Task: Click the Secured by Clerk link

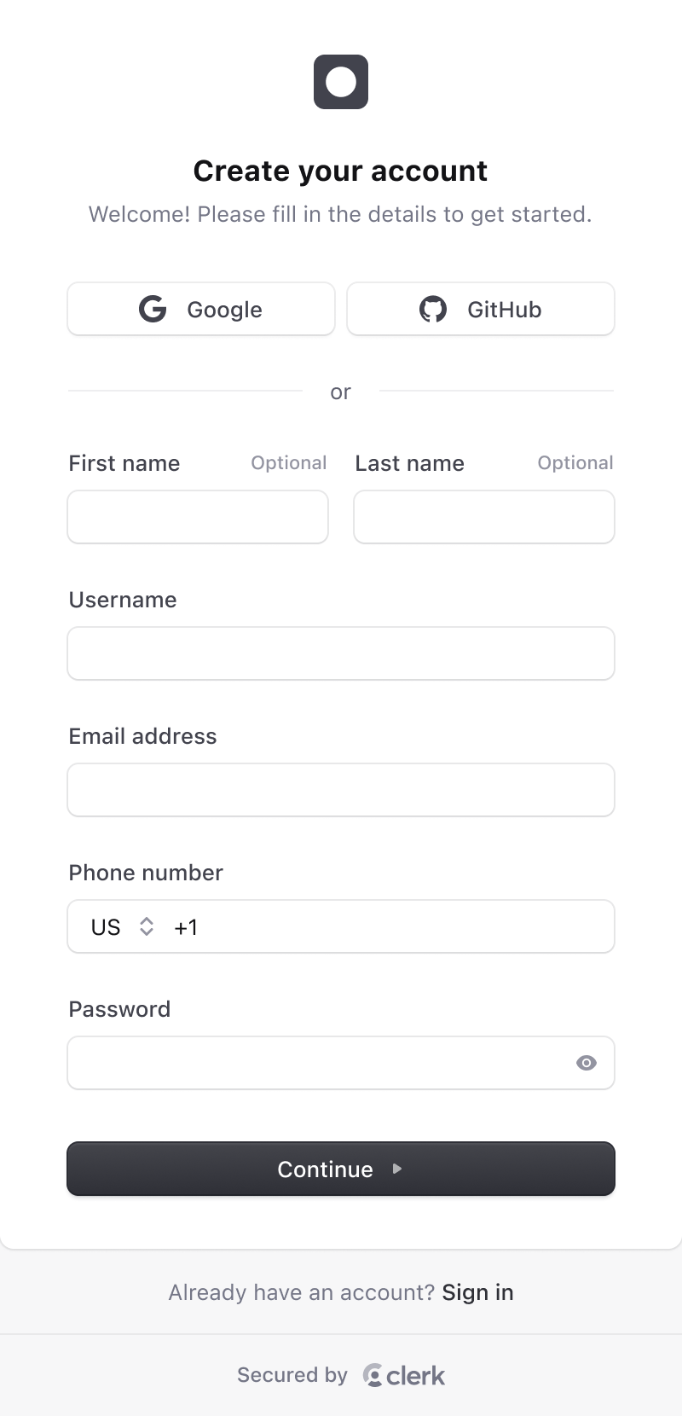Action: 340,1374
